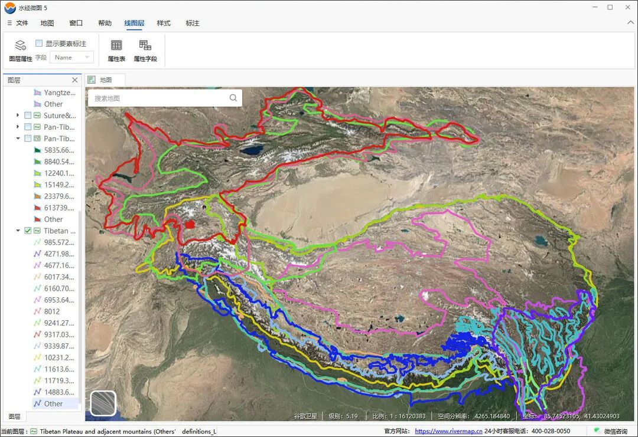The height and width of the screenshot is (437, 638).
Task: Open the attribute fields icon
Action: point(145,45)
